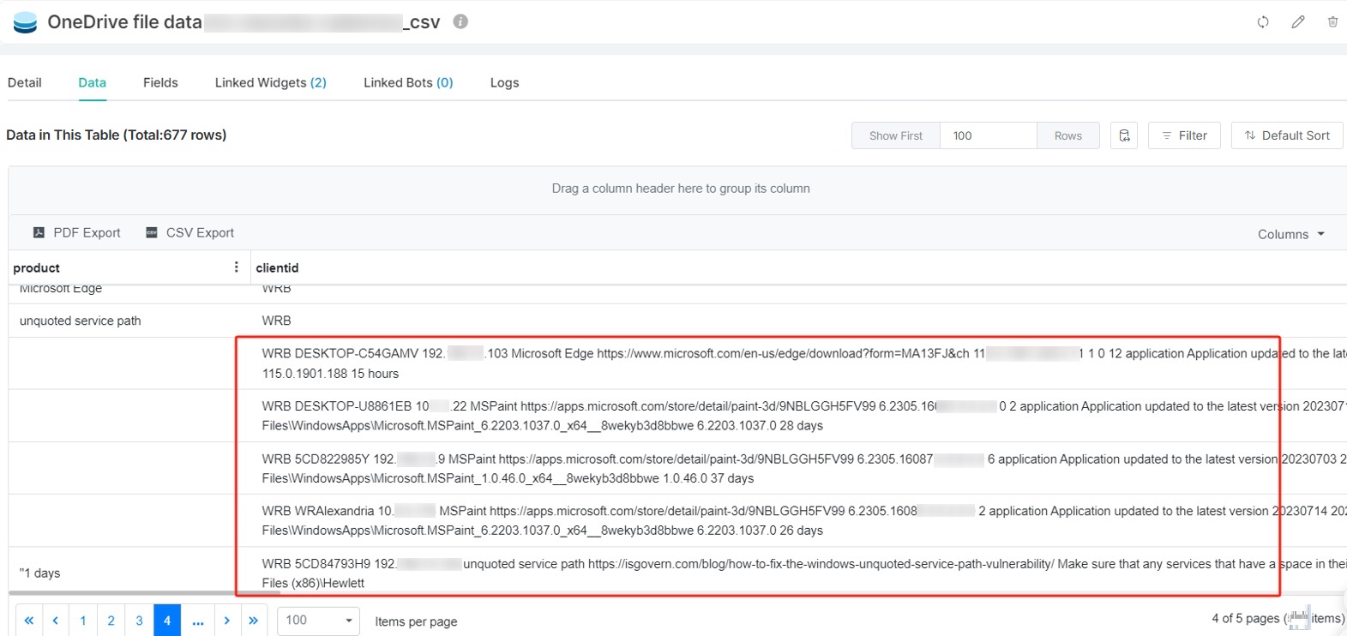Screen dimensions: 1347x636
Task: Jump to the last page
Action: pos(254,620)
